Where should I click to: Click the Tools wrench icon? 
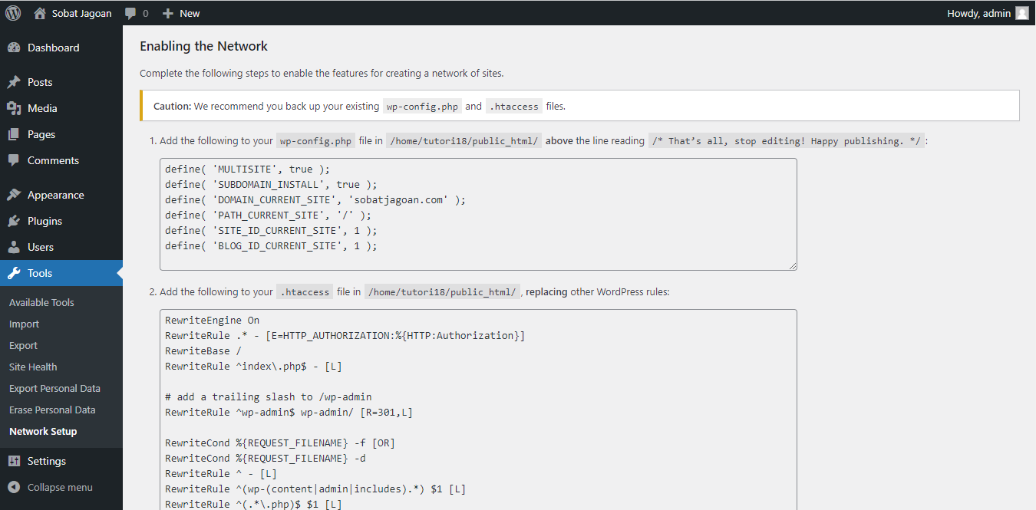tap(14, 273)
